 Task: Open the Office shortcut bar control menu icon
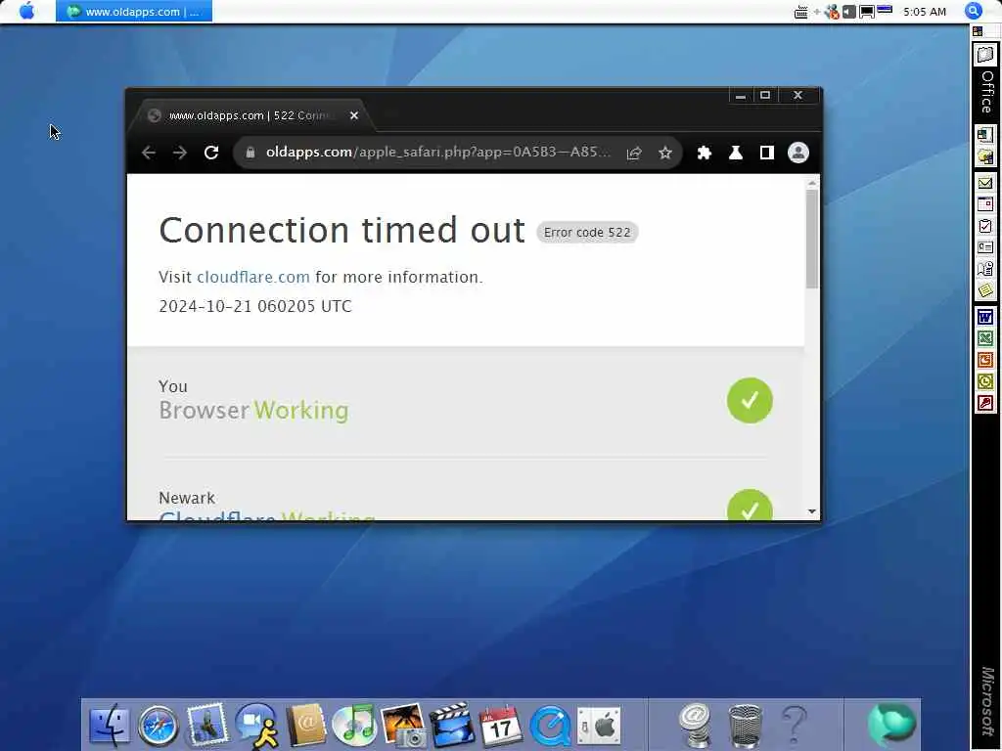point(978,31)
